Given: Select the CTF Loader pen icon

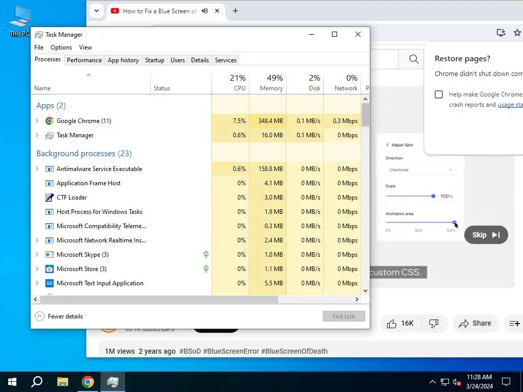Looking at the screenshot, I should [50, 198].
